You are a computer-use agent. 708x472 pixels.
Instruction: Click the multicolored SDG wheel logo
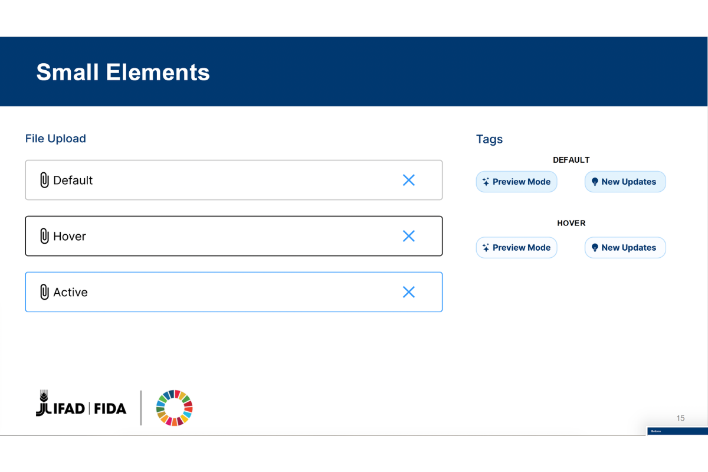point(174,408)
